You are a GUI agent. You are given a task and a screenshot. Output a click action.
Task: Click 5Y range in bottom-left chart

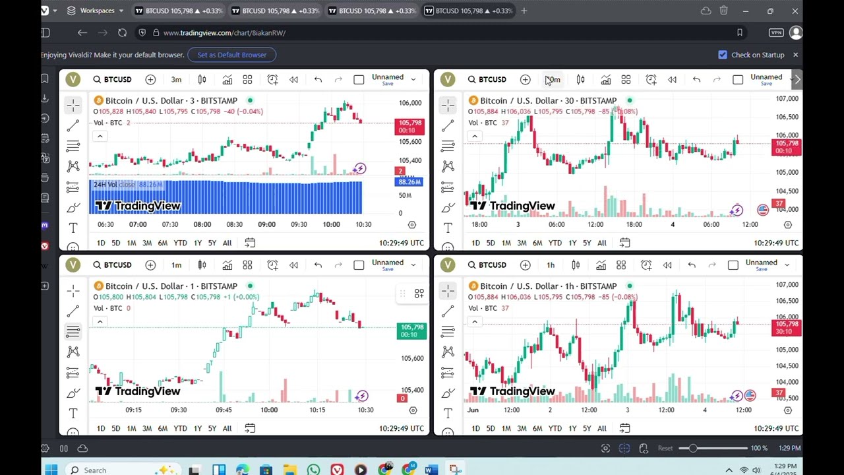click(x=212, y=428)
